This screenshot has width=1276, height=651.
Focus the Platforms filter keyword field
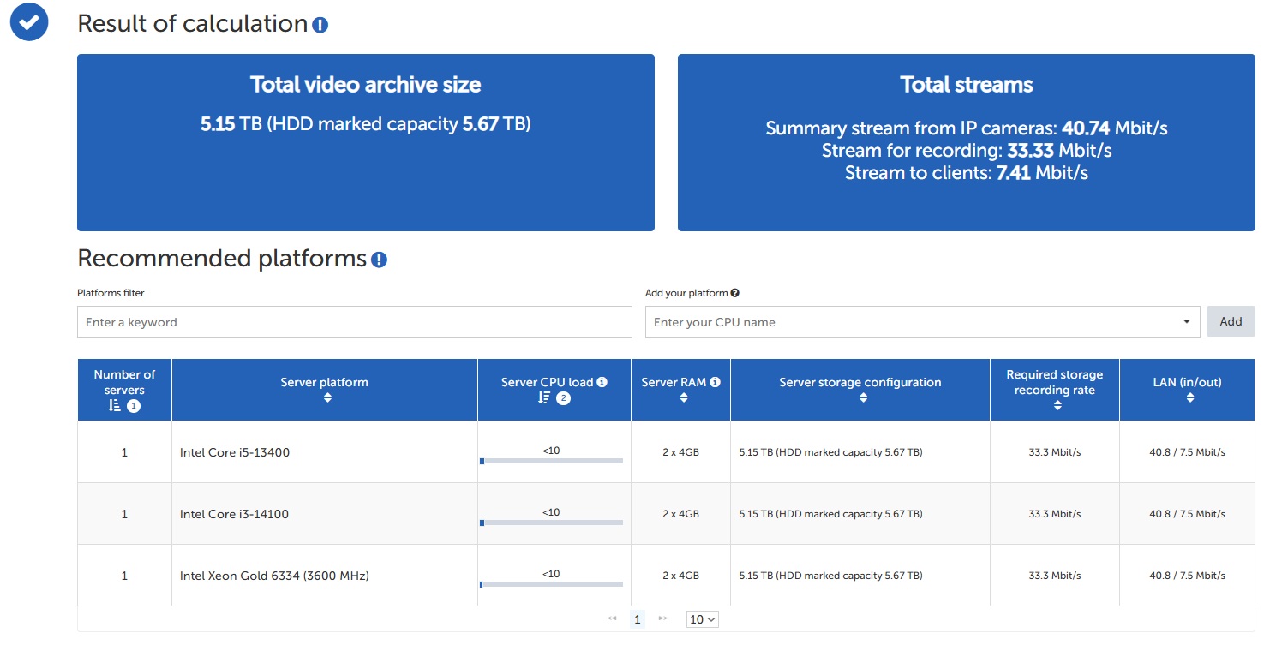(x=354, y=322)
